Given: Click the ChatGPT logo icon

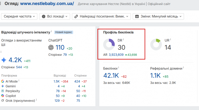Looking at the screenshot, I should click(x=51, y=47).
